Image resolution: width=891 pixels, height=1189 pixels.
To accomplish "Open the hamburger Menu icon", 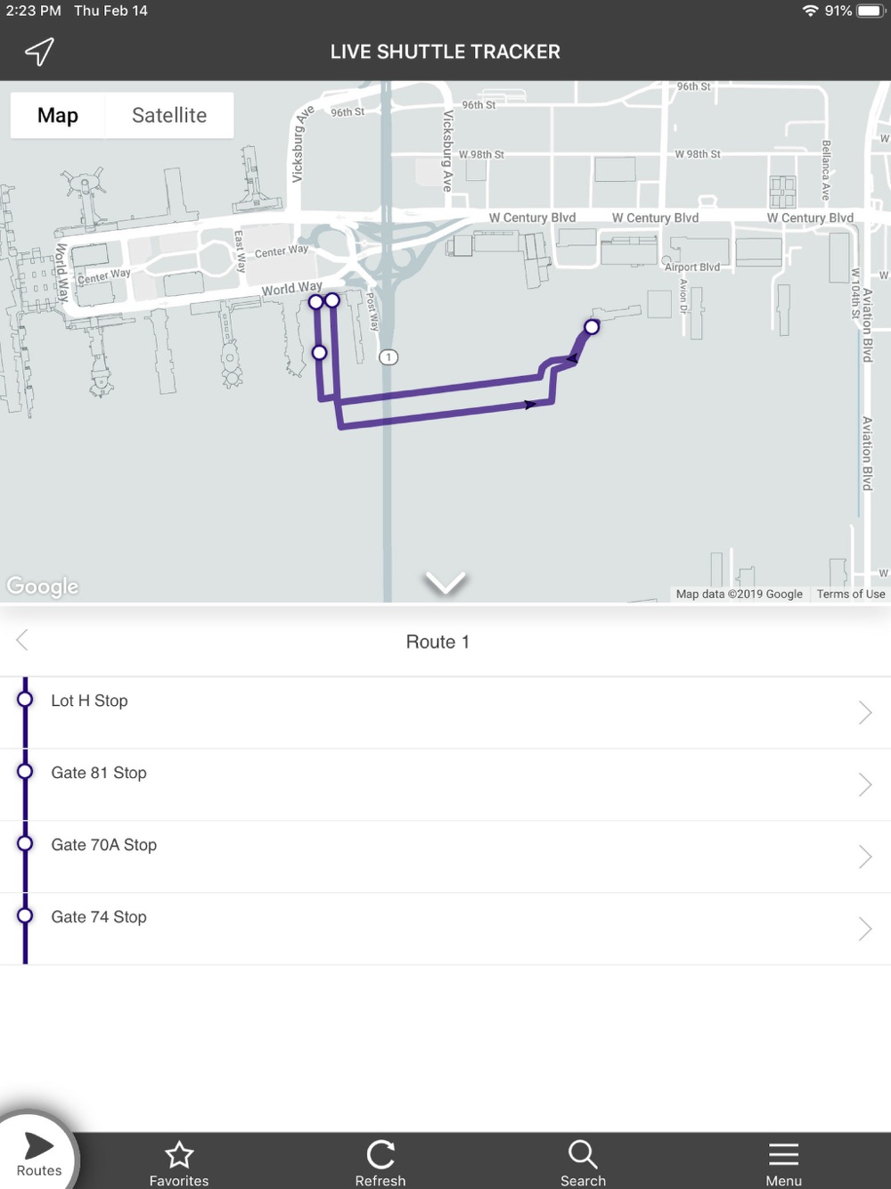I will click(784, 1154).
